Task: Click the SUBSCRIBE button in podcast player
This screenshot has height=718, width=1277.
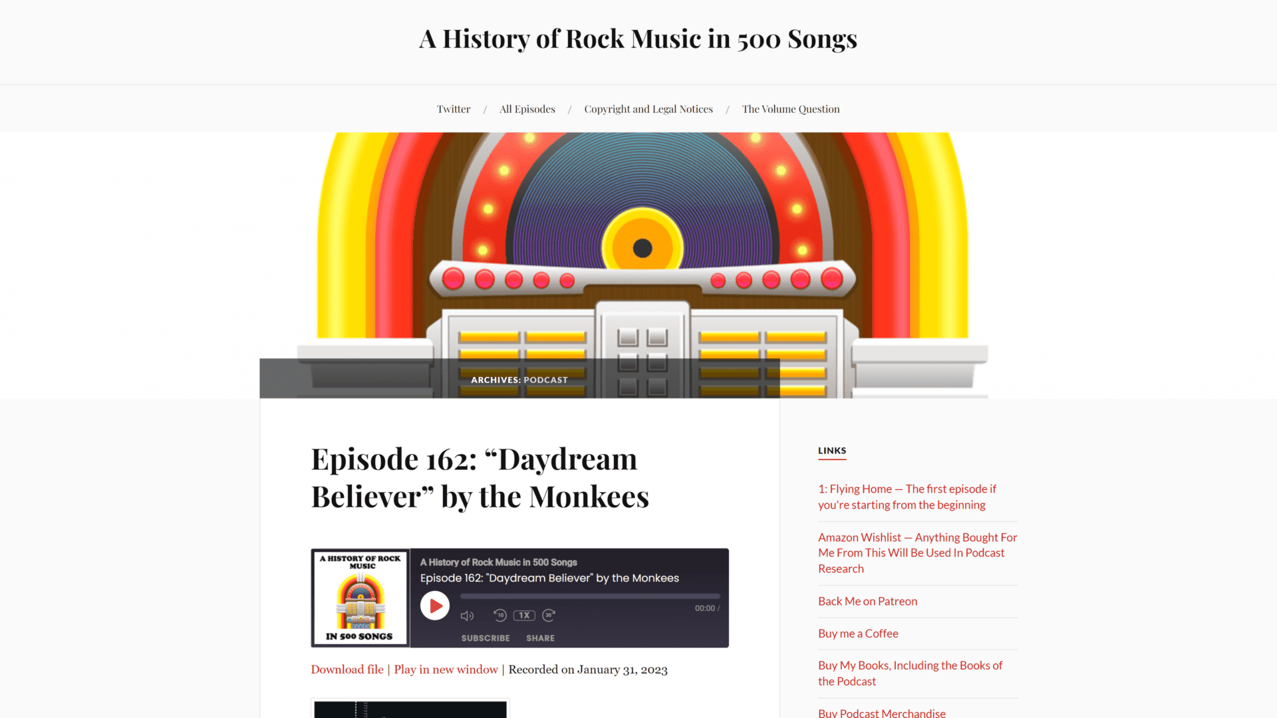Action: click(x=485, y=638)
